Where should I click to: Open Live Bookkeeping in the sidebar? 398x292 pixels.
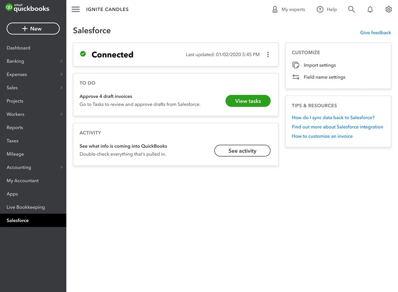click(x=26, y=207)
